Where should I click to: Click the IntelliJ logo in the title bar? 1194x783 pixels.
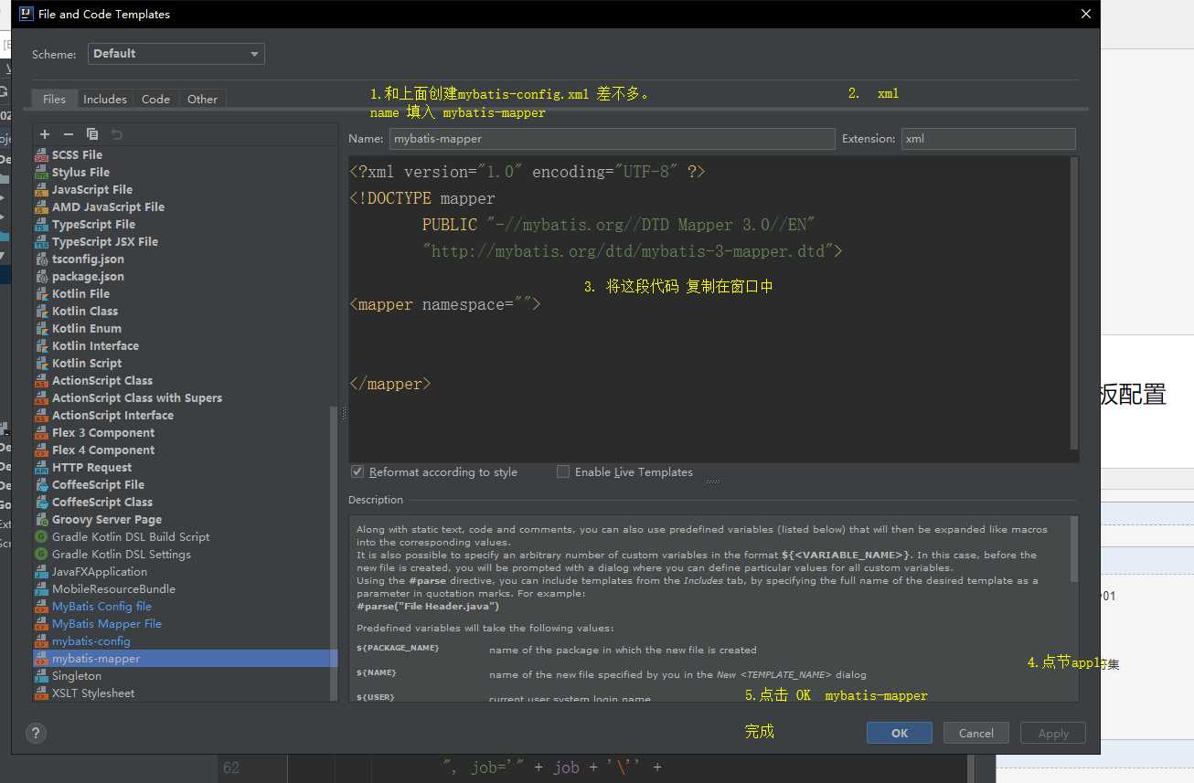(24, 14)
